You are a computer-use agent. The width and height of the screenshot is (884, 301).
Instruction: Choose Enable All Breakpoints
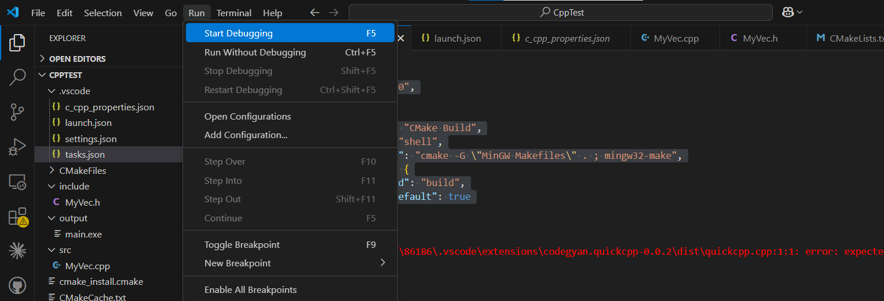290,289
